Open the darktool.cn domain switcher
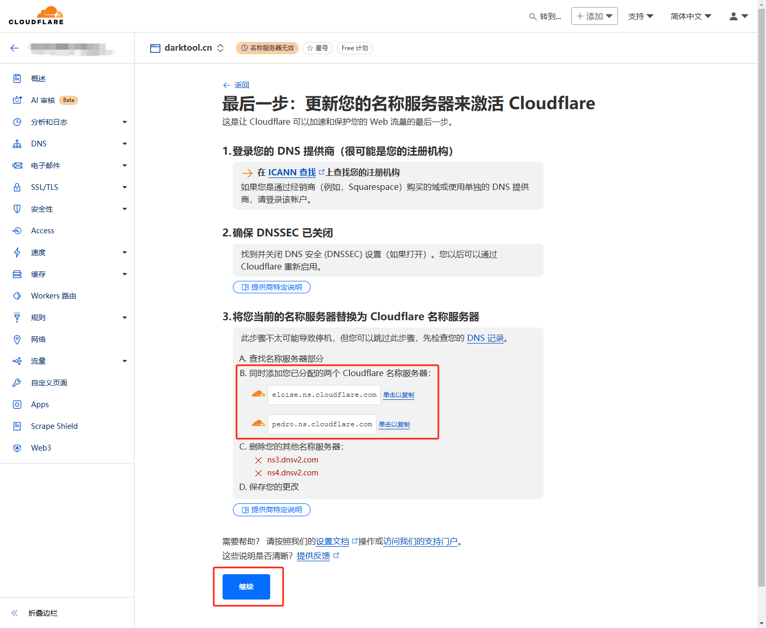 (220, 48)
